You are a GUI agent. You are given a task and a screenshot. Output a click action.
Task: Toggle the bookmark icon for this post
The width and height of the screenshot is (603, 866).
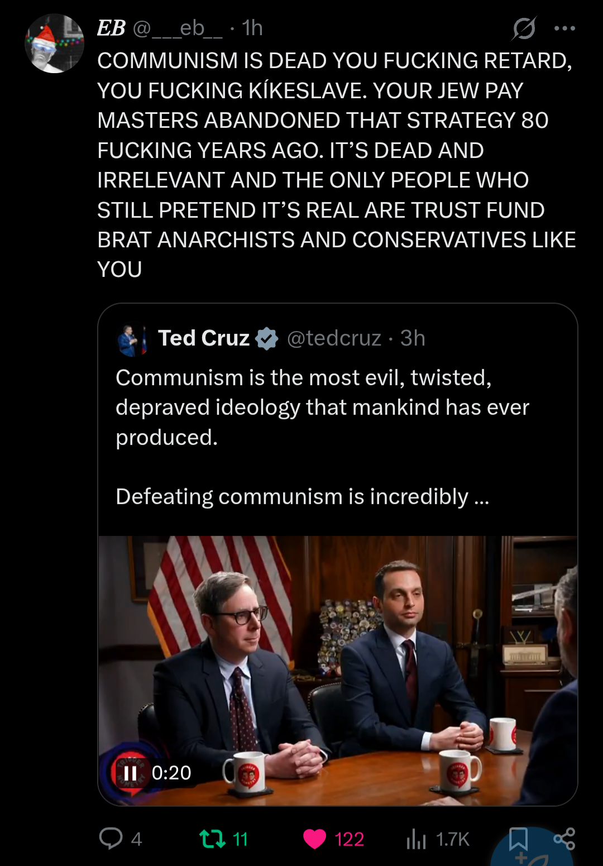pos(518,839)
